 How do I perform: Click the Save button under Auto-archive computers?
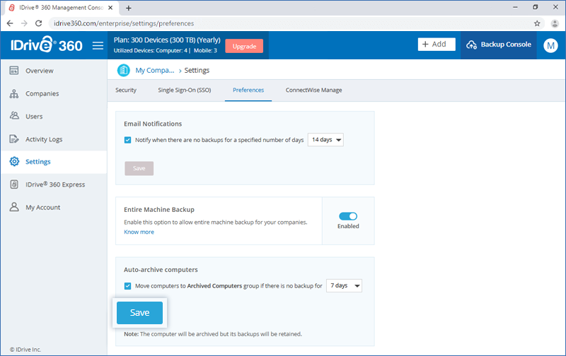click(139, 313)
